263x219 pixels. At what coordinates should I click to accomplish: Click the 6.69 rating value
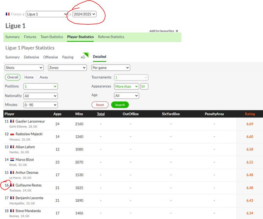(250, 124)
